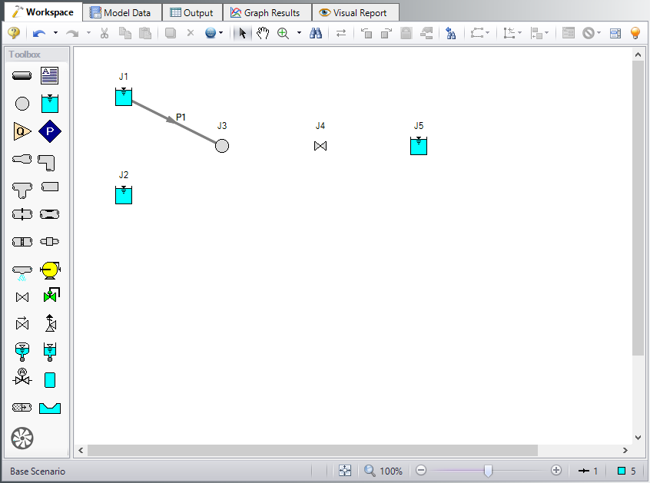Select reservoir junction J5 on workspace
This screenshot has width=650, height=483.
419,146
